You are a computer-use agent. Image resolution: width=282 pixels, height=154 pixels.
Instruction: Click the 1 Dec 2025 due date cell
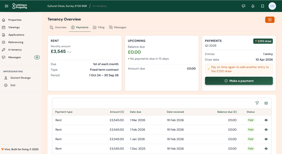click(138, 149)
